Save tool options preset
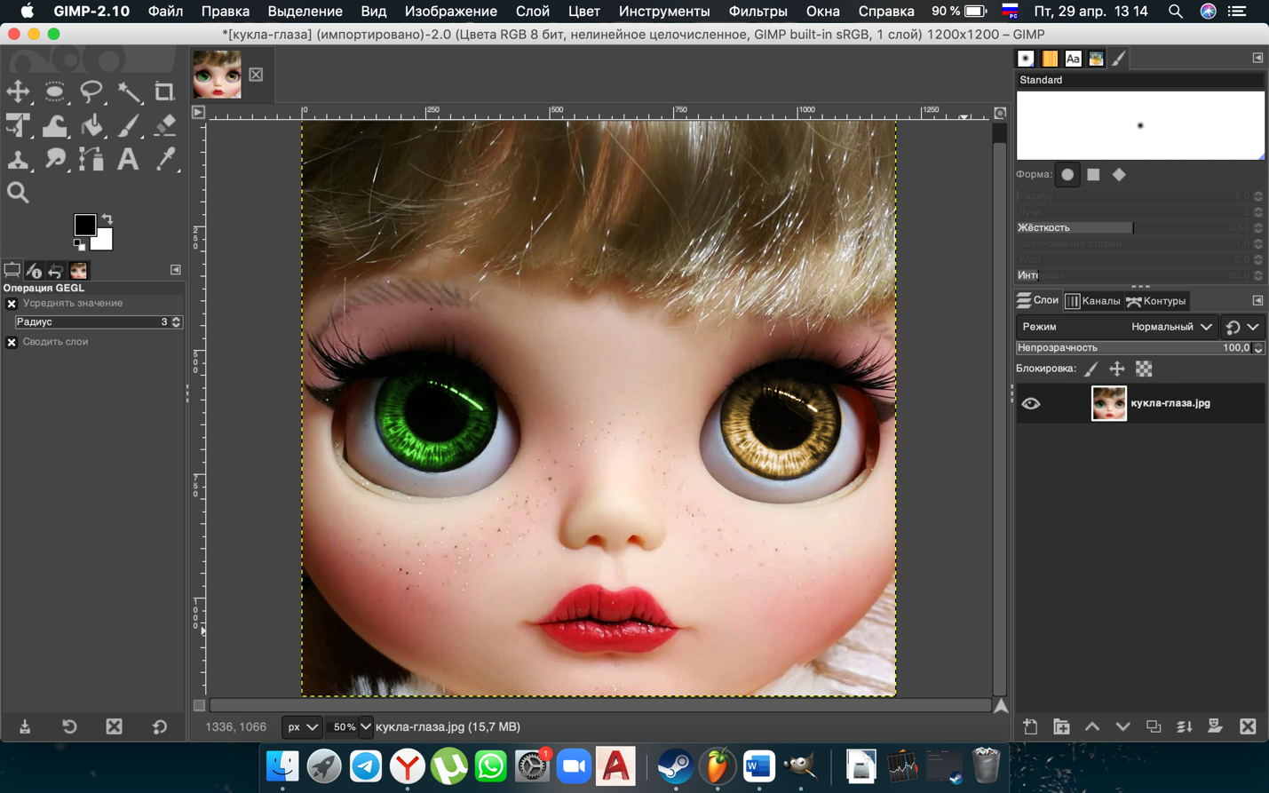 [x=25, y=726]
